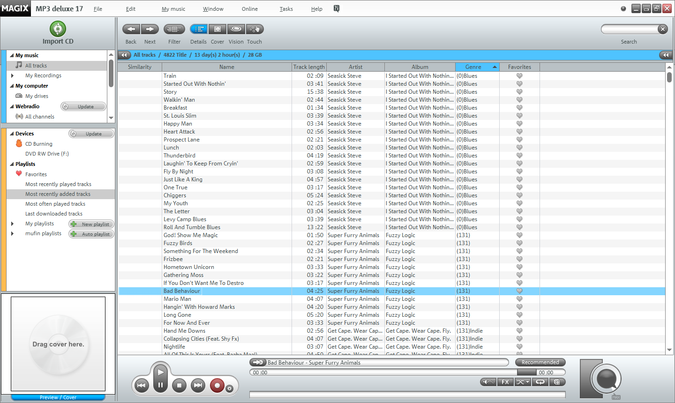
Task: Toggle favorite heart for Bad Behaviour
Action: coord(519,291)
